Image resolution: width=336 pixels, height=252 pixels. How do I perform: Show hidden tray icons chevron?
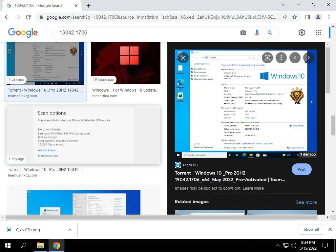[278, 245]
